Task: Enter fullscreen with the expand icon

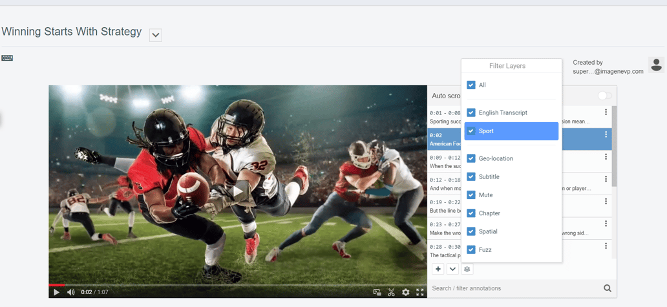Action: (x=420, y=292)
